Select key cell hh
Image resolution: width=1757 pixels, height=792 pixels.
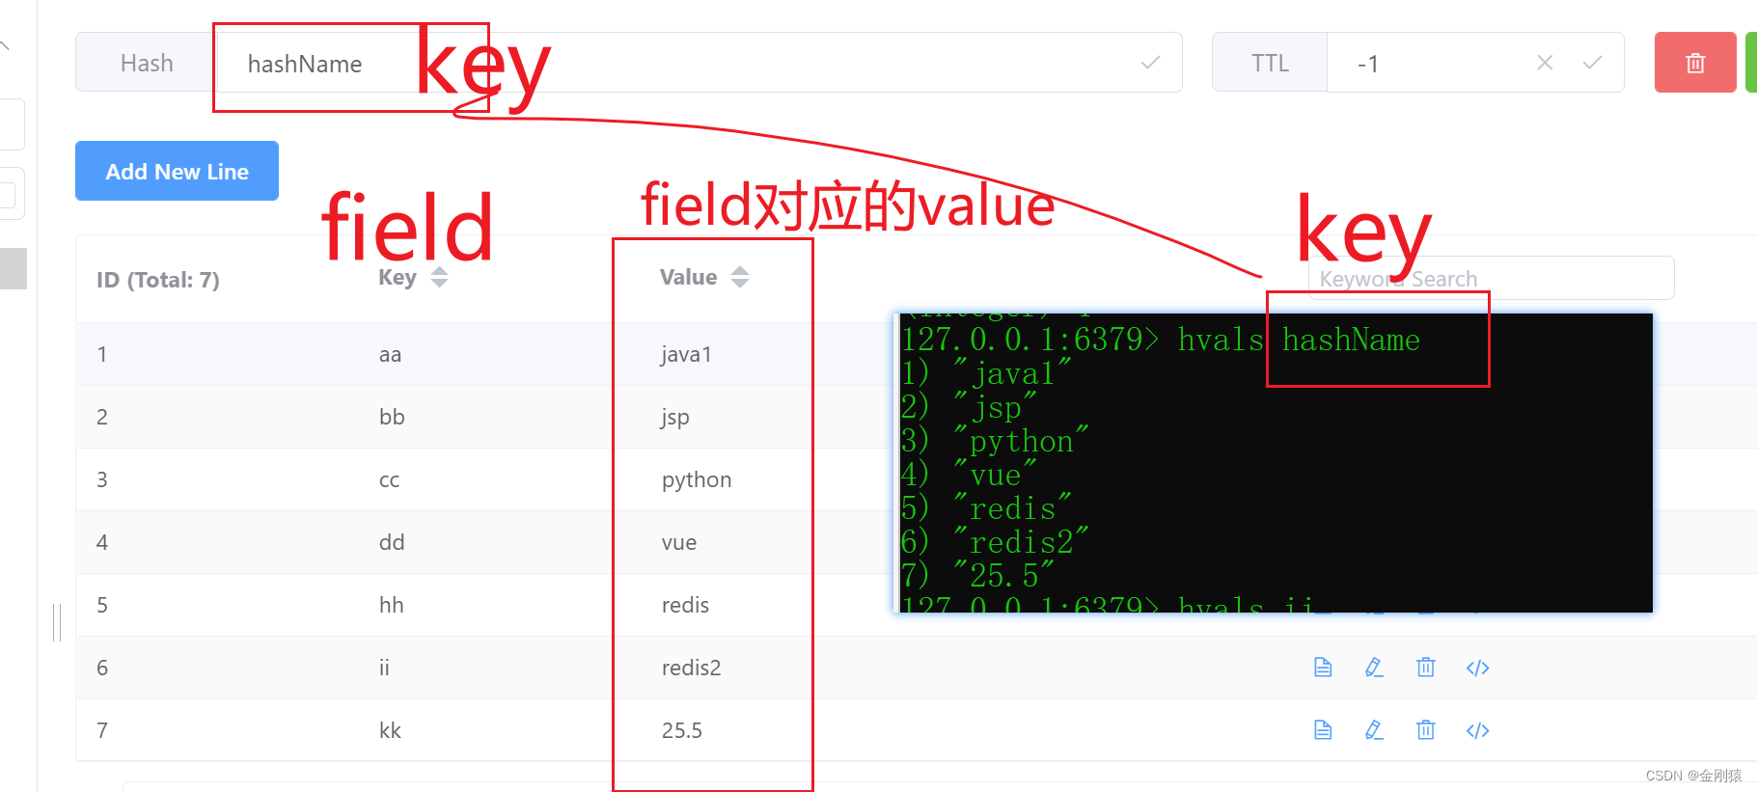tap(391, 605)
